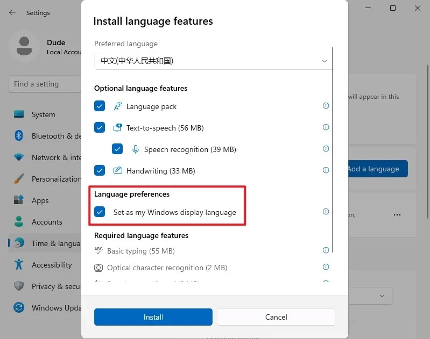The width and height of the screenshot is (430, 339).
Task: Go back using the Settings arrow
Action: point(12,12)
